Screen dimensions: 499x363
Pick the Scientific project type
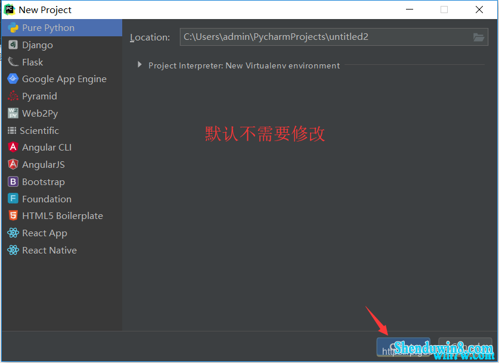pos(62,130)
